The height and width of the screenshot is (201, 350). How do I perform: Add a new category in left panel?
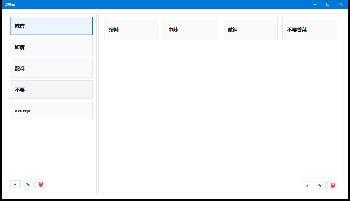pyautogui.click(x=15, y=184)
